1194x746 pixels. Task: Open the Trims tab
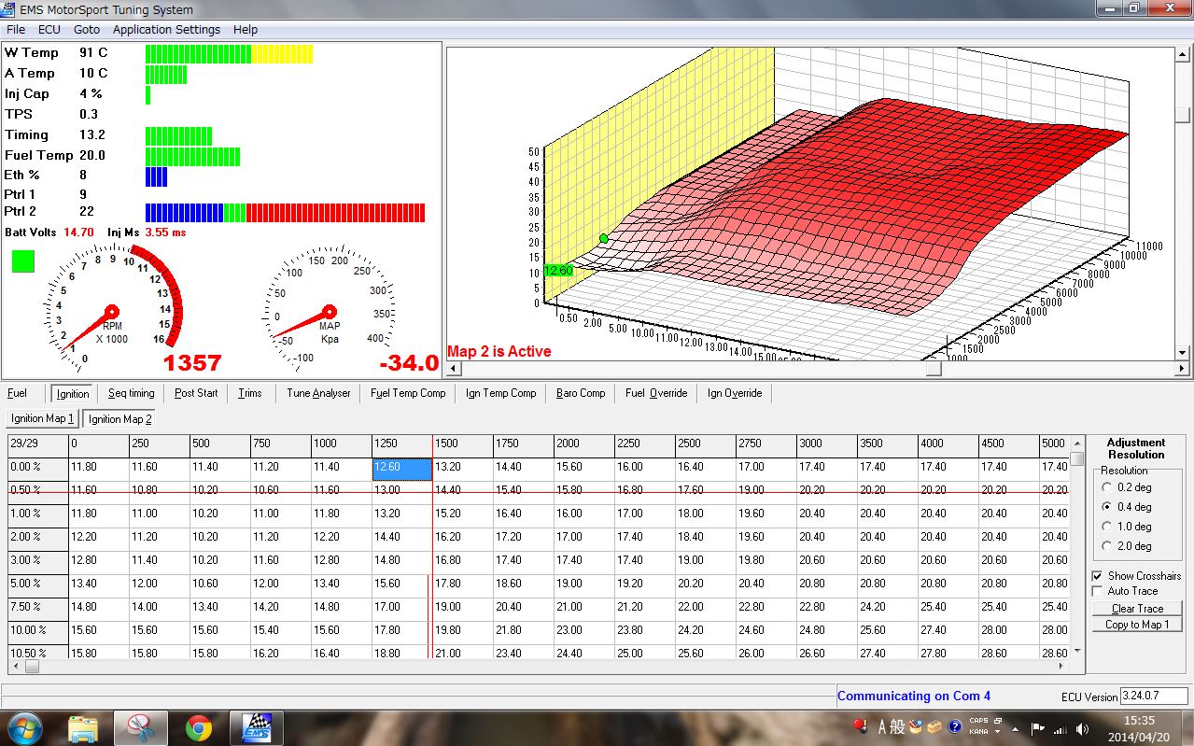tap(250, 393)
